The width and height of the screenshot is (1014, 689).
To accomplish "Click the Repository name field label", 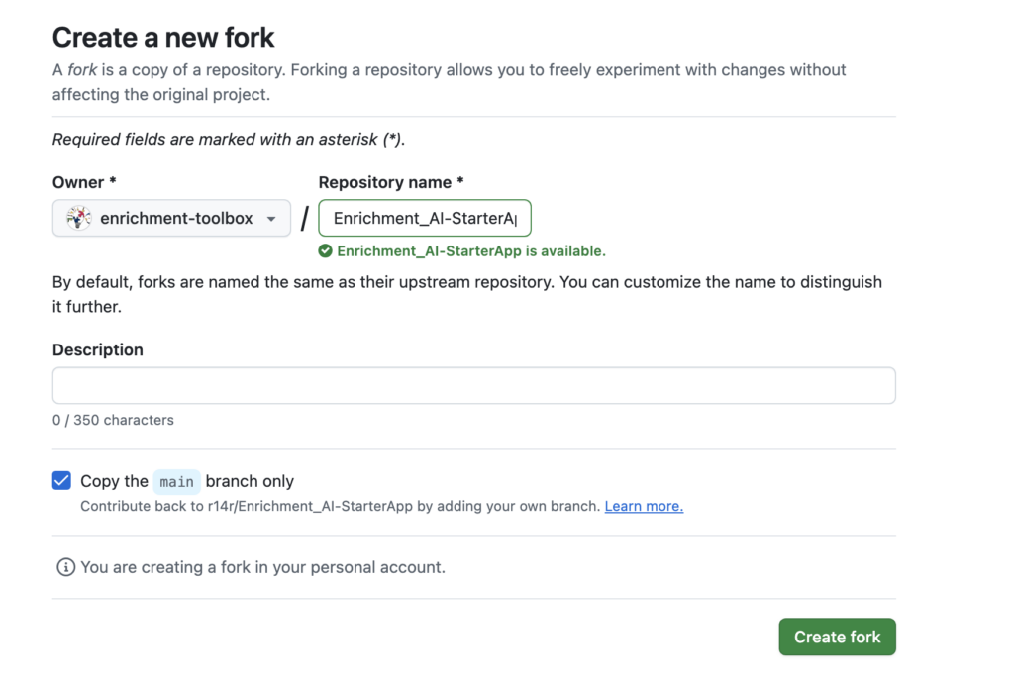I will tap(391, 182).
